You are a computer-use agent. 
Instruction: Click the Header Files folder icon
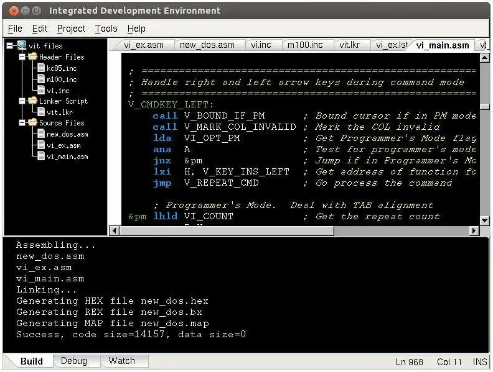[x=32, y=57]
